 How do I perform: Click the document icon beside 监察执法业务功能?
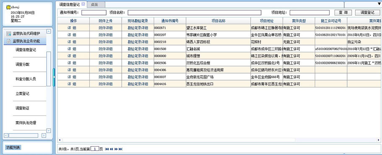coord(8,41)
